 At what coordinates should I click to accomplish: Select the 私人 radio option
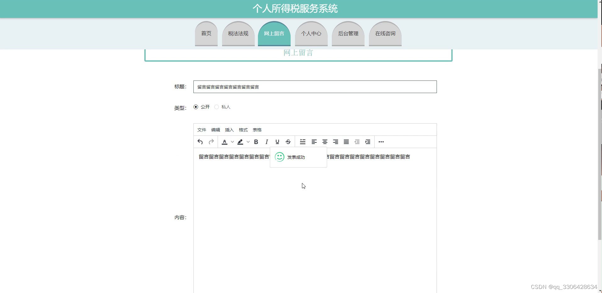216,107
